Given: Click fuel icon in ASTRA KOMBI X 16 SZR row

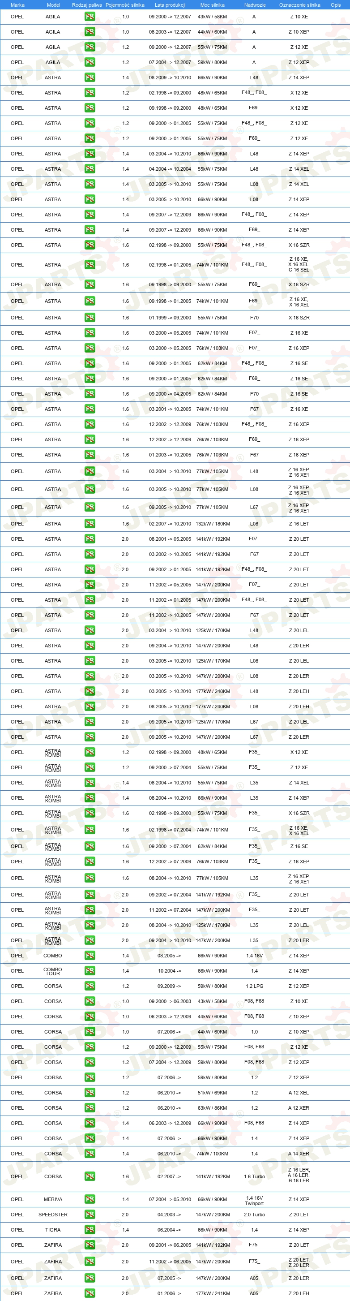Looking at the screenshot, I should coord(90,813).
